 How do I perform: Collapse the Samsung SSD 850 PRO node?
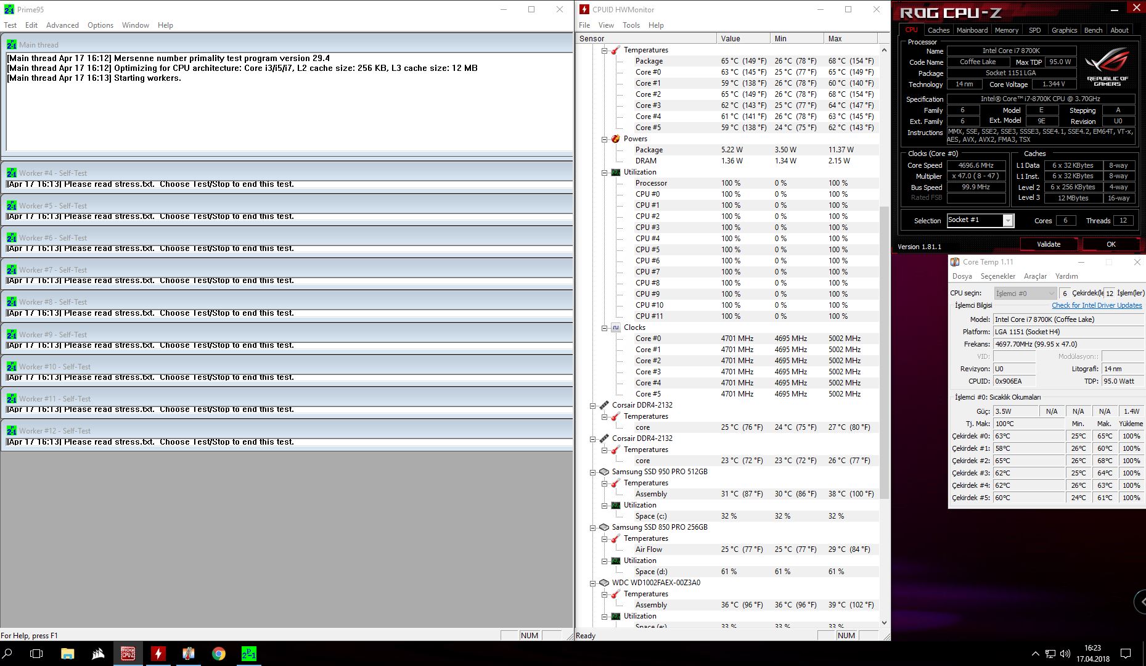tap(593, 527)
